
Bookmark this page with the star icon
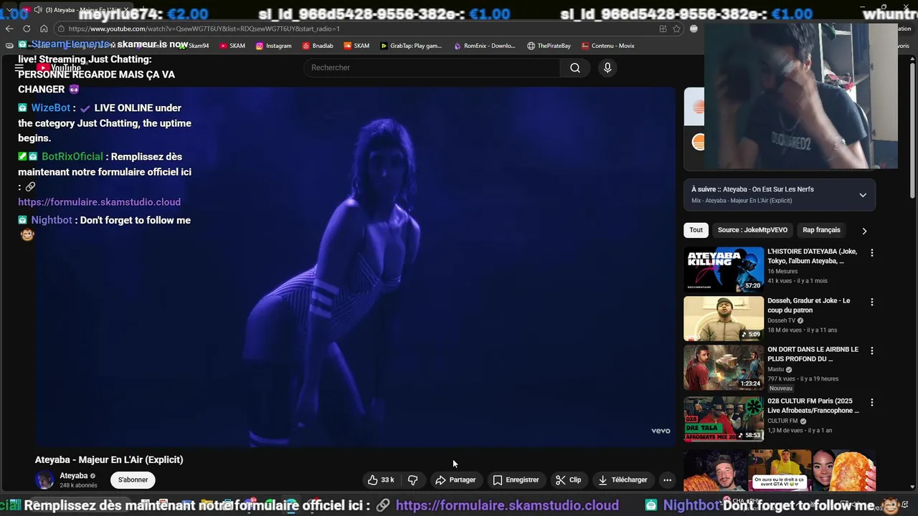pos(676,29)
